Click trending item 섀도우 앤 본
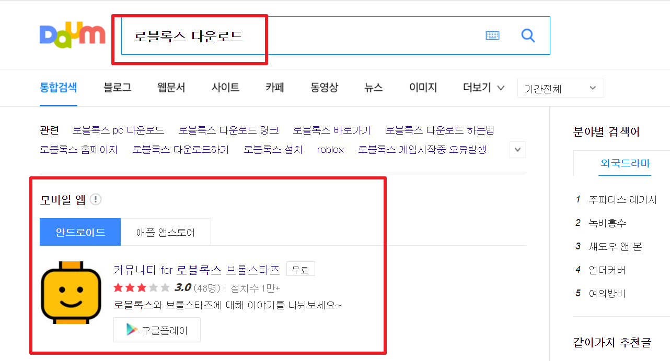 (x=615, y=247)
